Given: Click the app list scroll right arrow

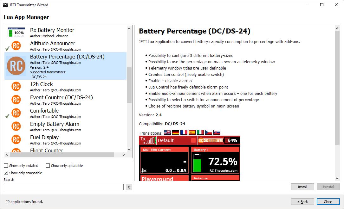Looking at the screenshot, I should click(x=124, y=155).
